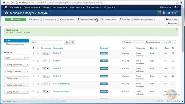The width and height of the screenshot is (185, 104).
Task: Toggle published status of module ID 22
Action: click(x=44, y=76)
